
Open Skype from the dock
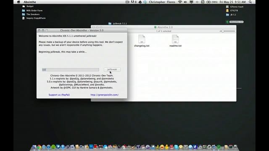pos(177,147)
